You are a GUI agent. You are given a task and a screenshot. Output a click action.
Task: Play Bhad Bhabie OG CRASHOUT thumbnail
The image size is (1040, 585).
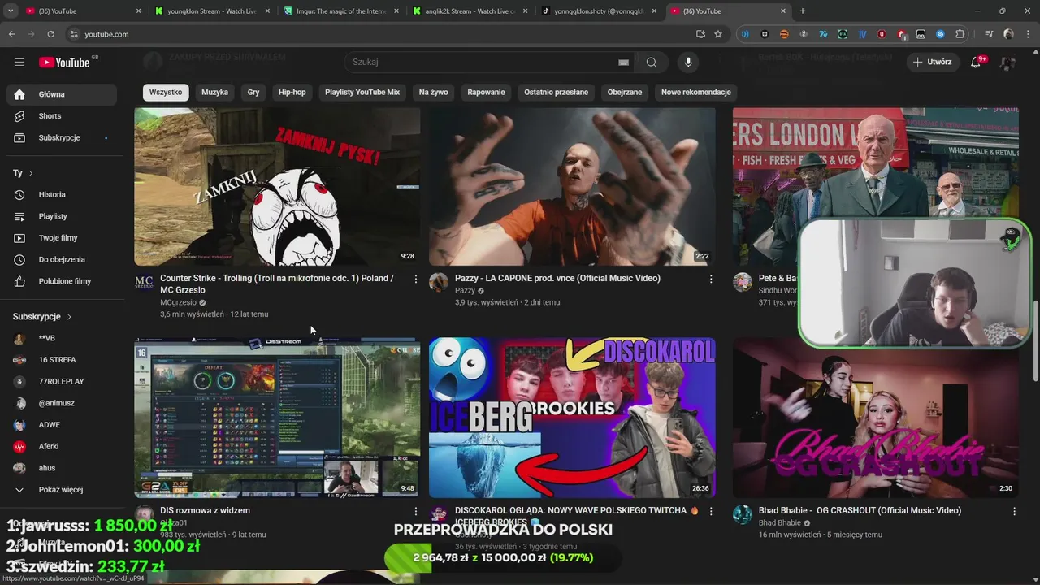876,418
